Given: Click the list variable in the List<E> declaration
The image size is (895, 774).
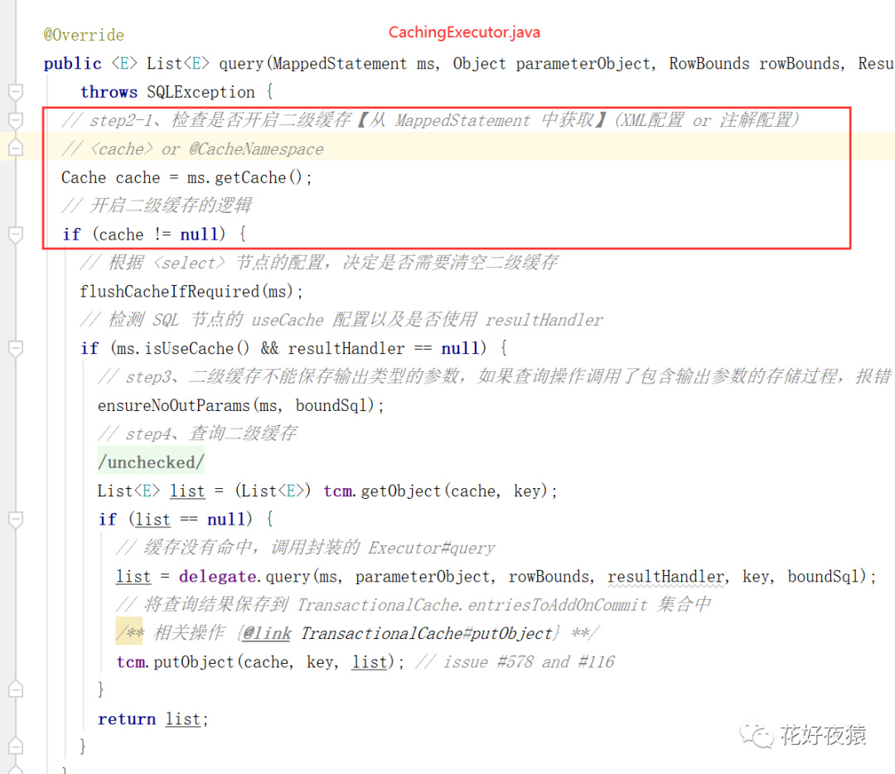Looking at the screenshot, I should pos(187,491).
